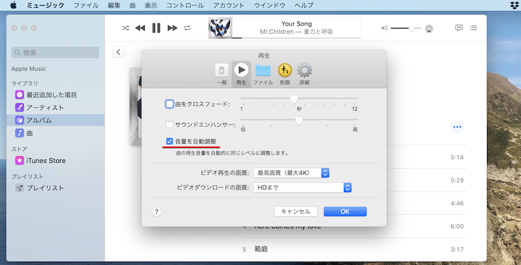The image size is (521, 265).
Task: Click the キャンセル button
Action: 296,212
